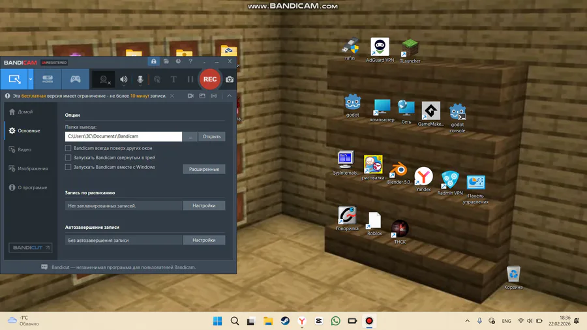Toggle the webcam overlay icon

point(104,80)
